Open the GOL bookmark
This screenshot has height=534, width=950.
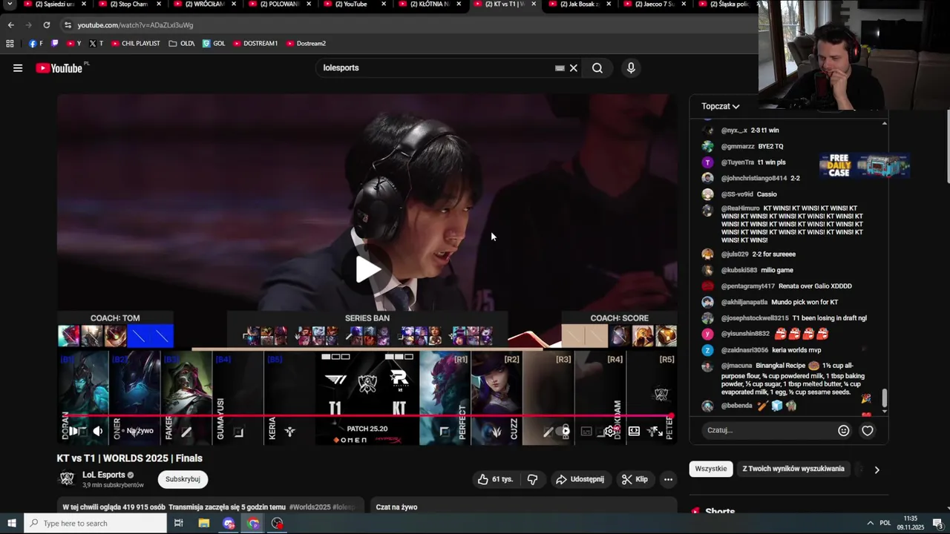click(214, 44)
